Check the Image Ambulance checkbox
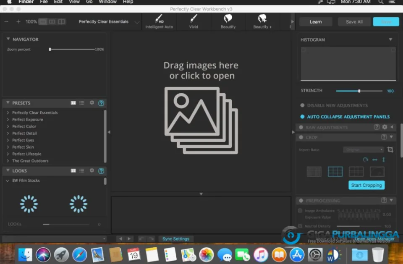The width and height of the screenshot is (403, 264). [300, 211]
